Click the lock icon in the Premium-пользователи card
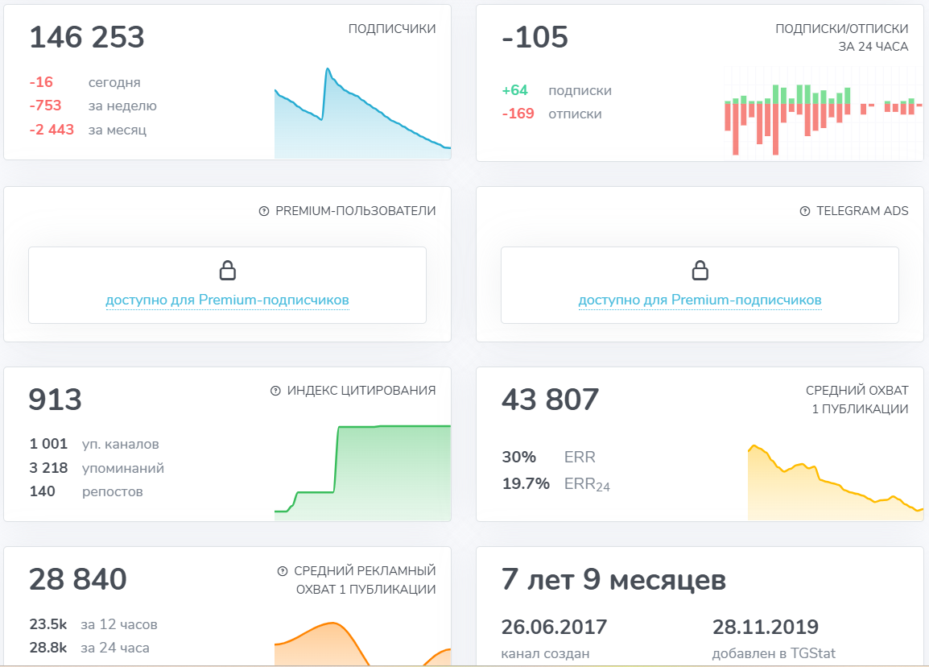The height and width of the screenshot is (667, 929). (228, 271)
